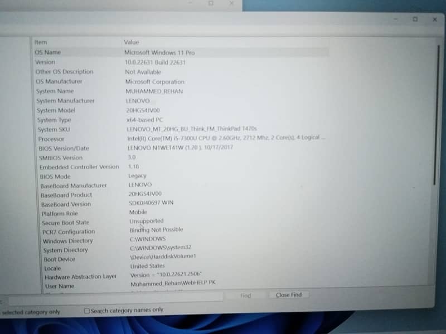The height and width of the screenshot is (334, 446).
Task: Minimize the System Information window
Action: coord(396,19)
